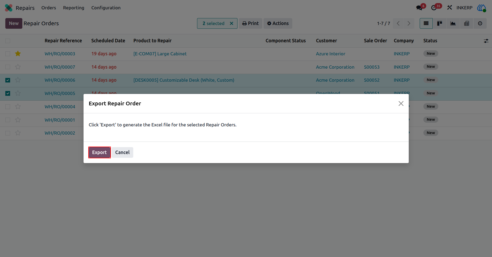Viewport: 492px width, 257px height.
Task: Switch to pivot view
Action: pyautogui.click(x=466, y=23)
